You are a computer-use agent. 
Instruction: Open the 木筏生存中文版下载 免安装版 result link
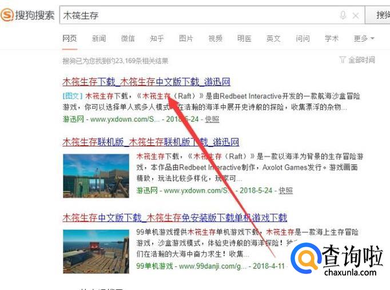coord(174,217)
